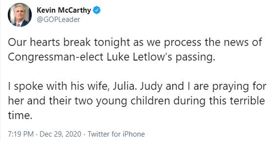This screenshot has width=269, height=141.
Task: Click the word 'passing.' in the tweet
Action: (x=195, y=57)
